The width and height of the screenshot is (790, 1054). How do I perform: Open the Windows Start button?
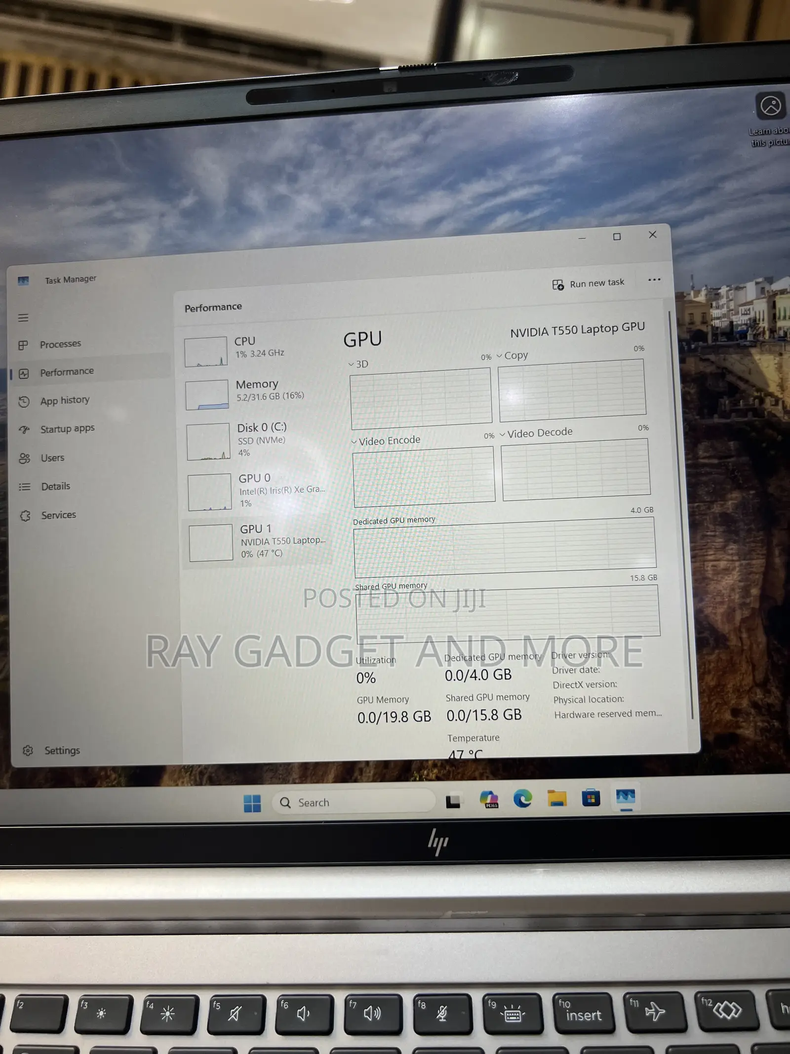coord(252,803)
